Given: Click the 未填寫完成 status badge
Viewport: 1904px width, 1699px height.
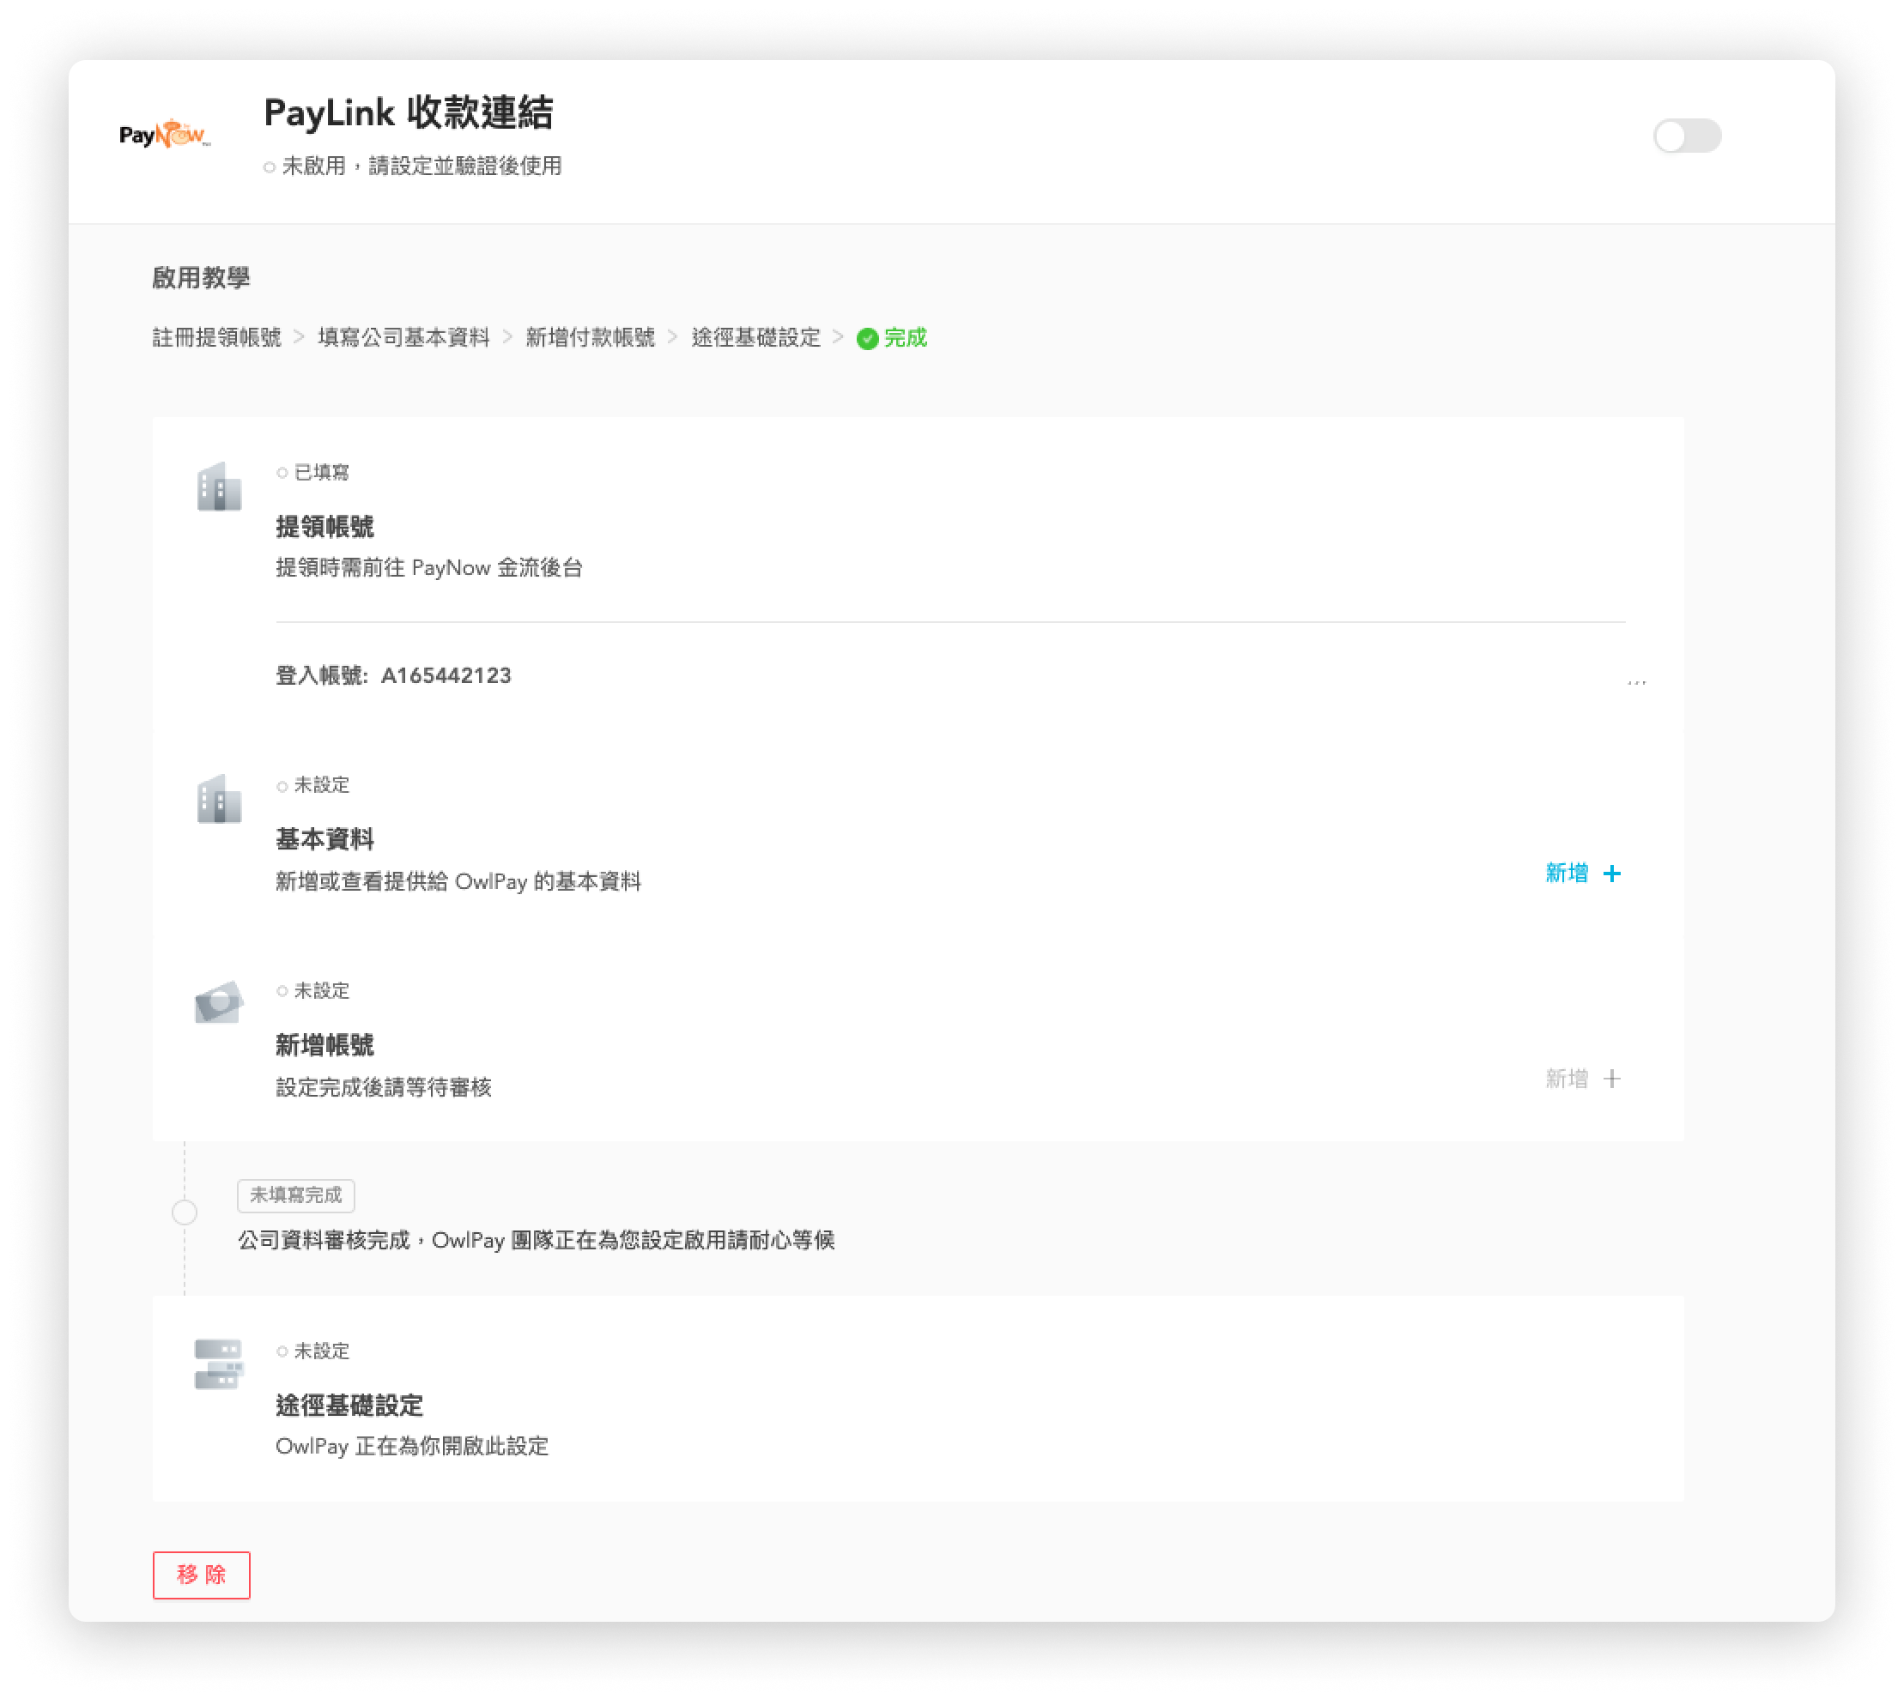Looking at the screenshot, I should (x=296, y=1195).
